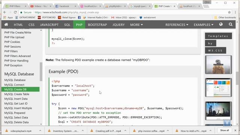Switch to the phpMyAdmin tab
The height and width of the screenshot is (135, 240).
tap(115, 6)
